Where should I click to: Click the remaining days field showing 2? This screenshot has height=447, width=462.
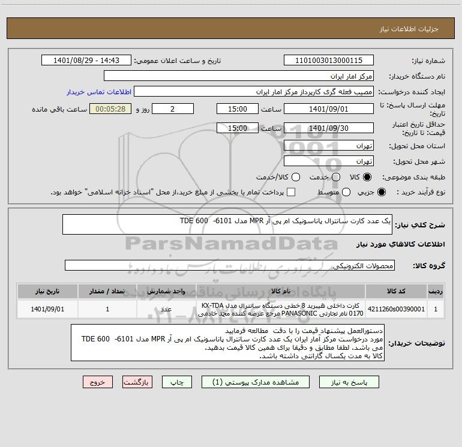pyautogui.click(x=173, y=109)
